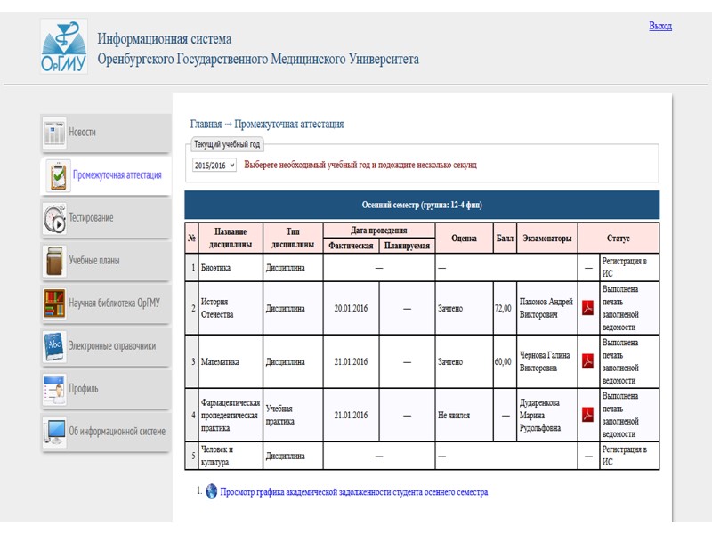Open PDF for Математика row

pyautogui.click(x=588, y=361)
